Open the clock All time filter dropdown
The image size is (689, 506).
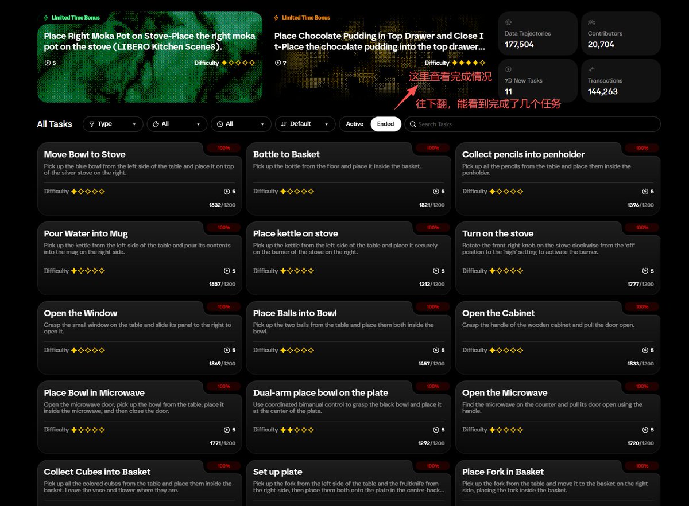click(x=241, y=124)
